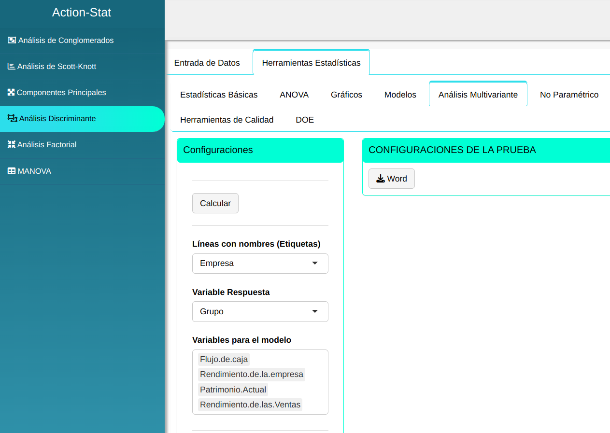Click the Componentes Principales sidebar icon
610x433 pixels.
tap(11, 92)
